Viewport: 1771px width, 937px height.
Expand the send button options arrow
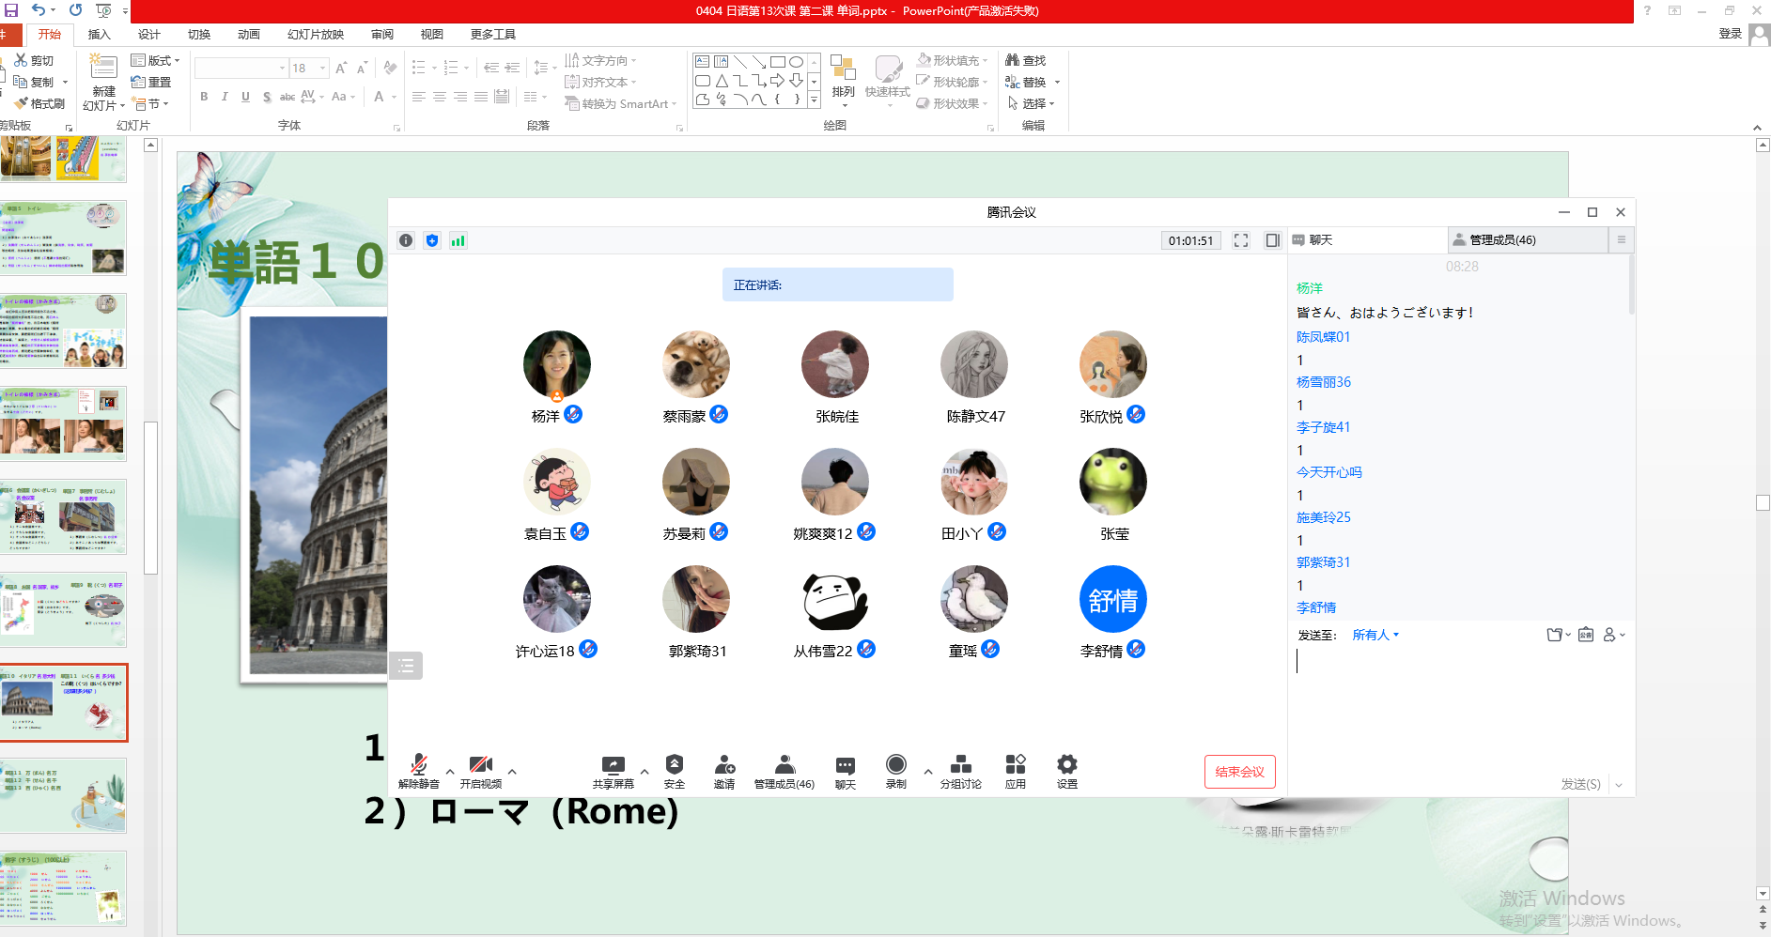click(1619, 784)
